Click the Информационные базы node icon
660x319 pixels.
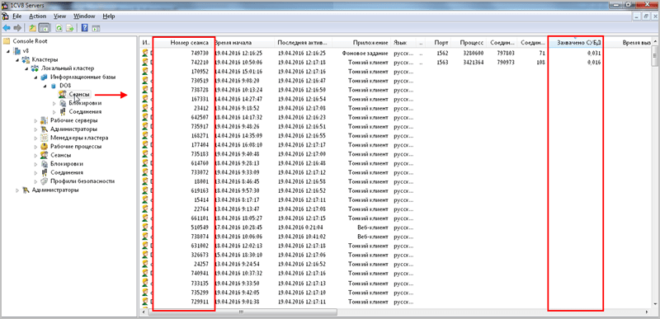45,77
